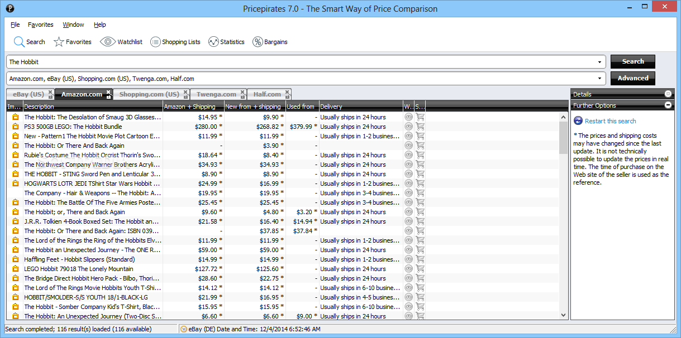
Task: Click Amazon icon for Halfling Feet slippers row
Action: 15,259
